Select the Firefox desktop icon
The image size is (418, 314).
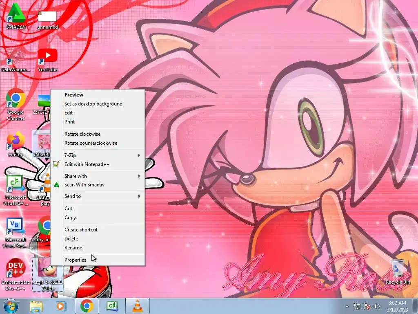[x=16, y=144]
